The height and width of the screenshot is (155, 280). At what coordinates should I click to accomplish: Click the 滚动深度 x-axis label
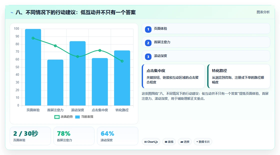point(77,110)
